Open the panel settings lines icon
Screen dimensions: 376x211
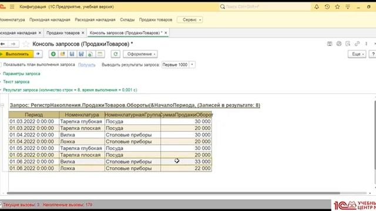click(x=348, y=7)
